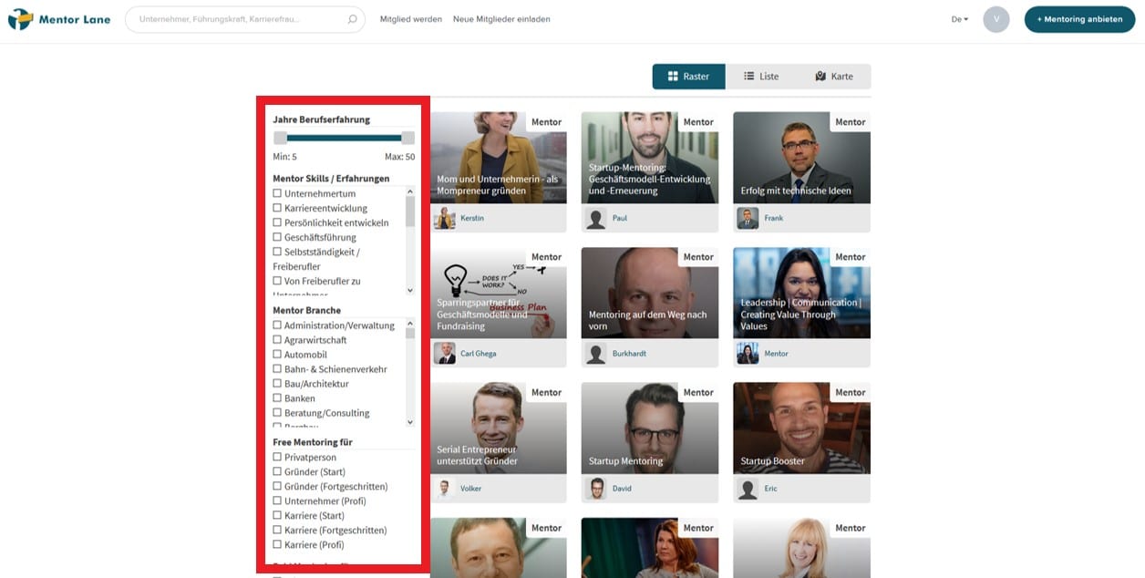Open Kerstin's profile name link
The height and width of the screenshot is (578, 1145).
(x=472, y=219)
